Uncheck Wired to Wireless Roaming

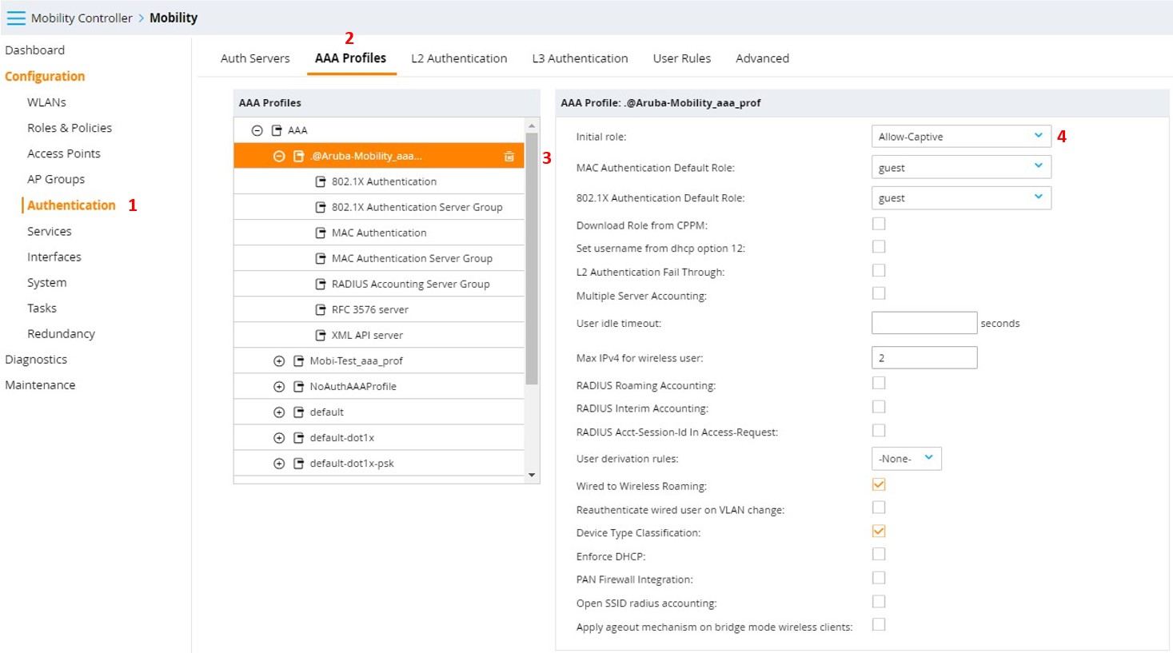[x=879, y=485]
